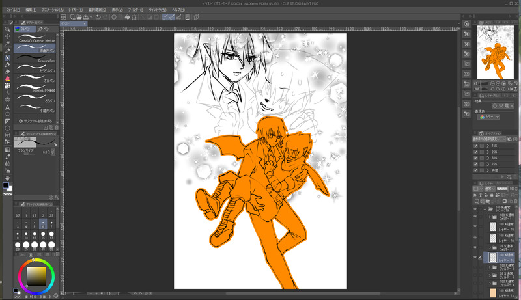
Task: Click the main foreground color swatch
Action: pyautogui.click(x=6, y=185)
